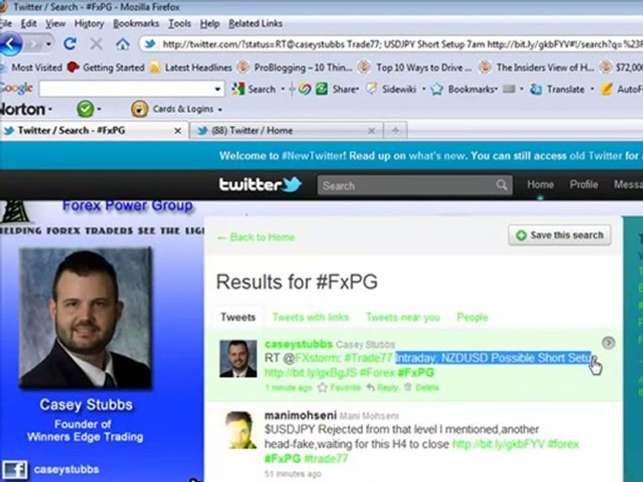Click the AutoFill pencil icon
The image size is (643, 482).
607,89
